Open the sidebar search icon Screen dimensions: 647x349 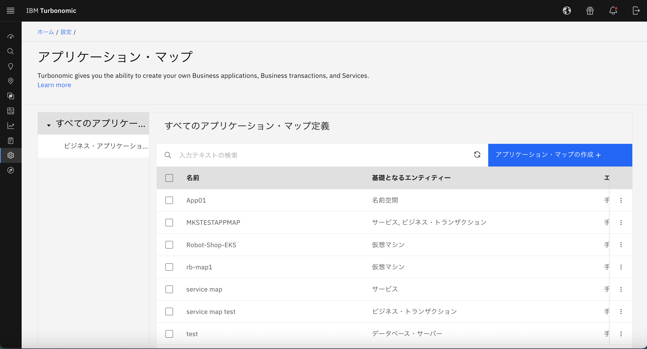(x=11, y=51)
